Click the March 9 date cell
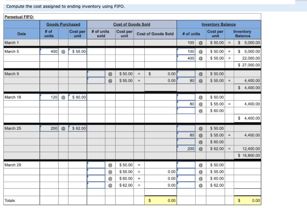 point(21,74)
